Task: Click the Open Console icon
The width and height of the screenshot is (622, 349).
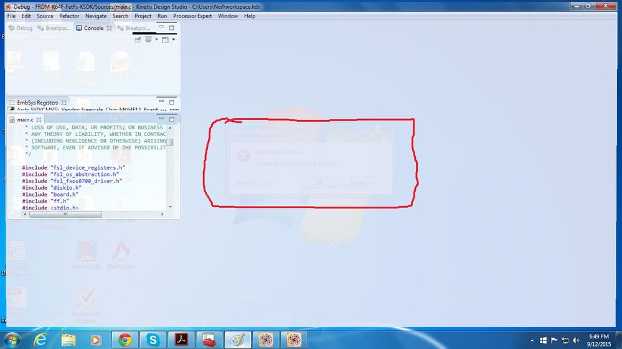Action: click(166, 39)
